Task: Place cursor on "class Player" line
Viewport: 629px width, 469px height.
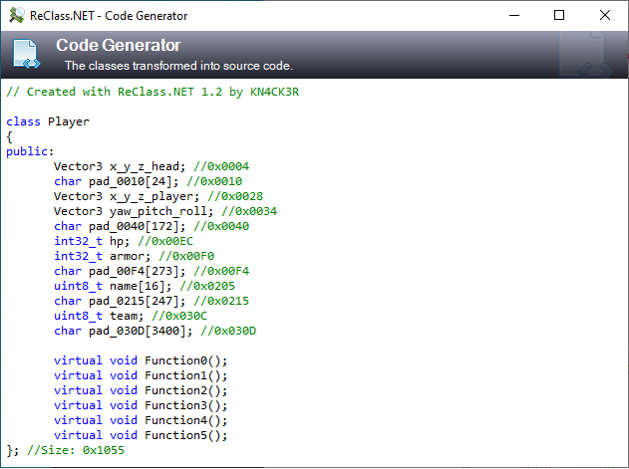Action: [48, 121]
